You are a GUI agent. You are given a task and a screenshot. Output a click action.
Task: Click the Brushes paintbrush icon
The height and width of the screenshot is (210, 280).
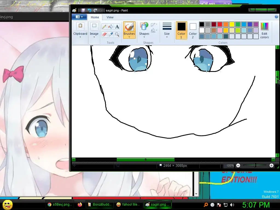129,27
